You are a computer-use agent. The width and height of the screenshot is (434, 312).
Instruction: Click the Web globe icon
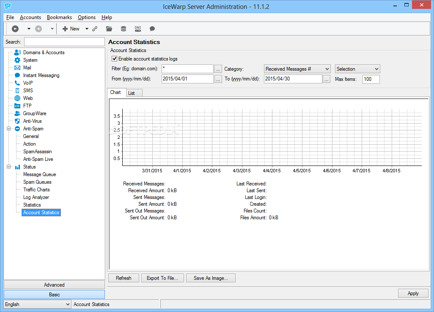[17, 98]
